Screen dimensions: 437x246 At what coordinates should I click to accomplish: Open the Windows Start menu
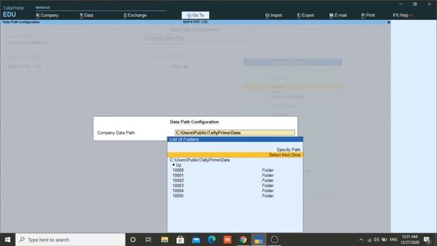(x=8, y=240)
